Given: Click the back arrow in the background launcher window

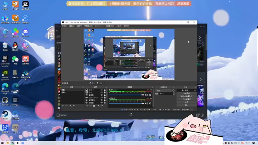Looking at the screenshot, I should [57, 31].
